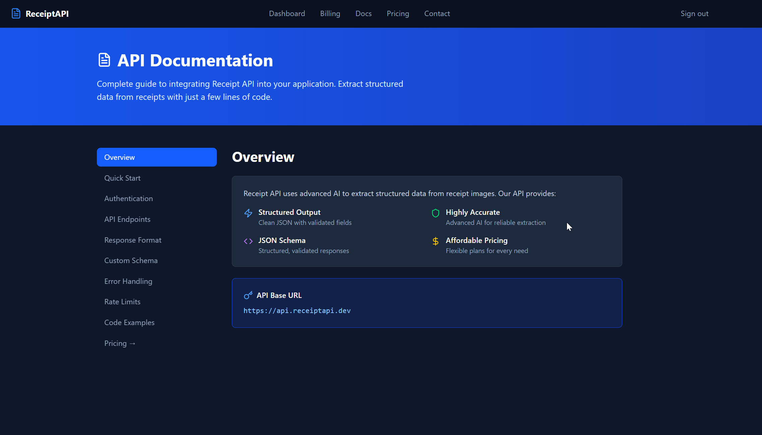The height and width of the screenshot is (435, 762).
Task: Switch to the Authentication section
Action: pyautogui.click(x=128, y=198)
